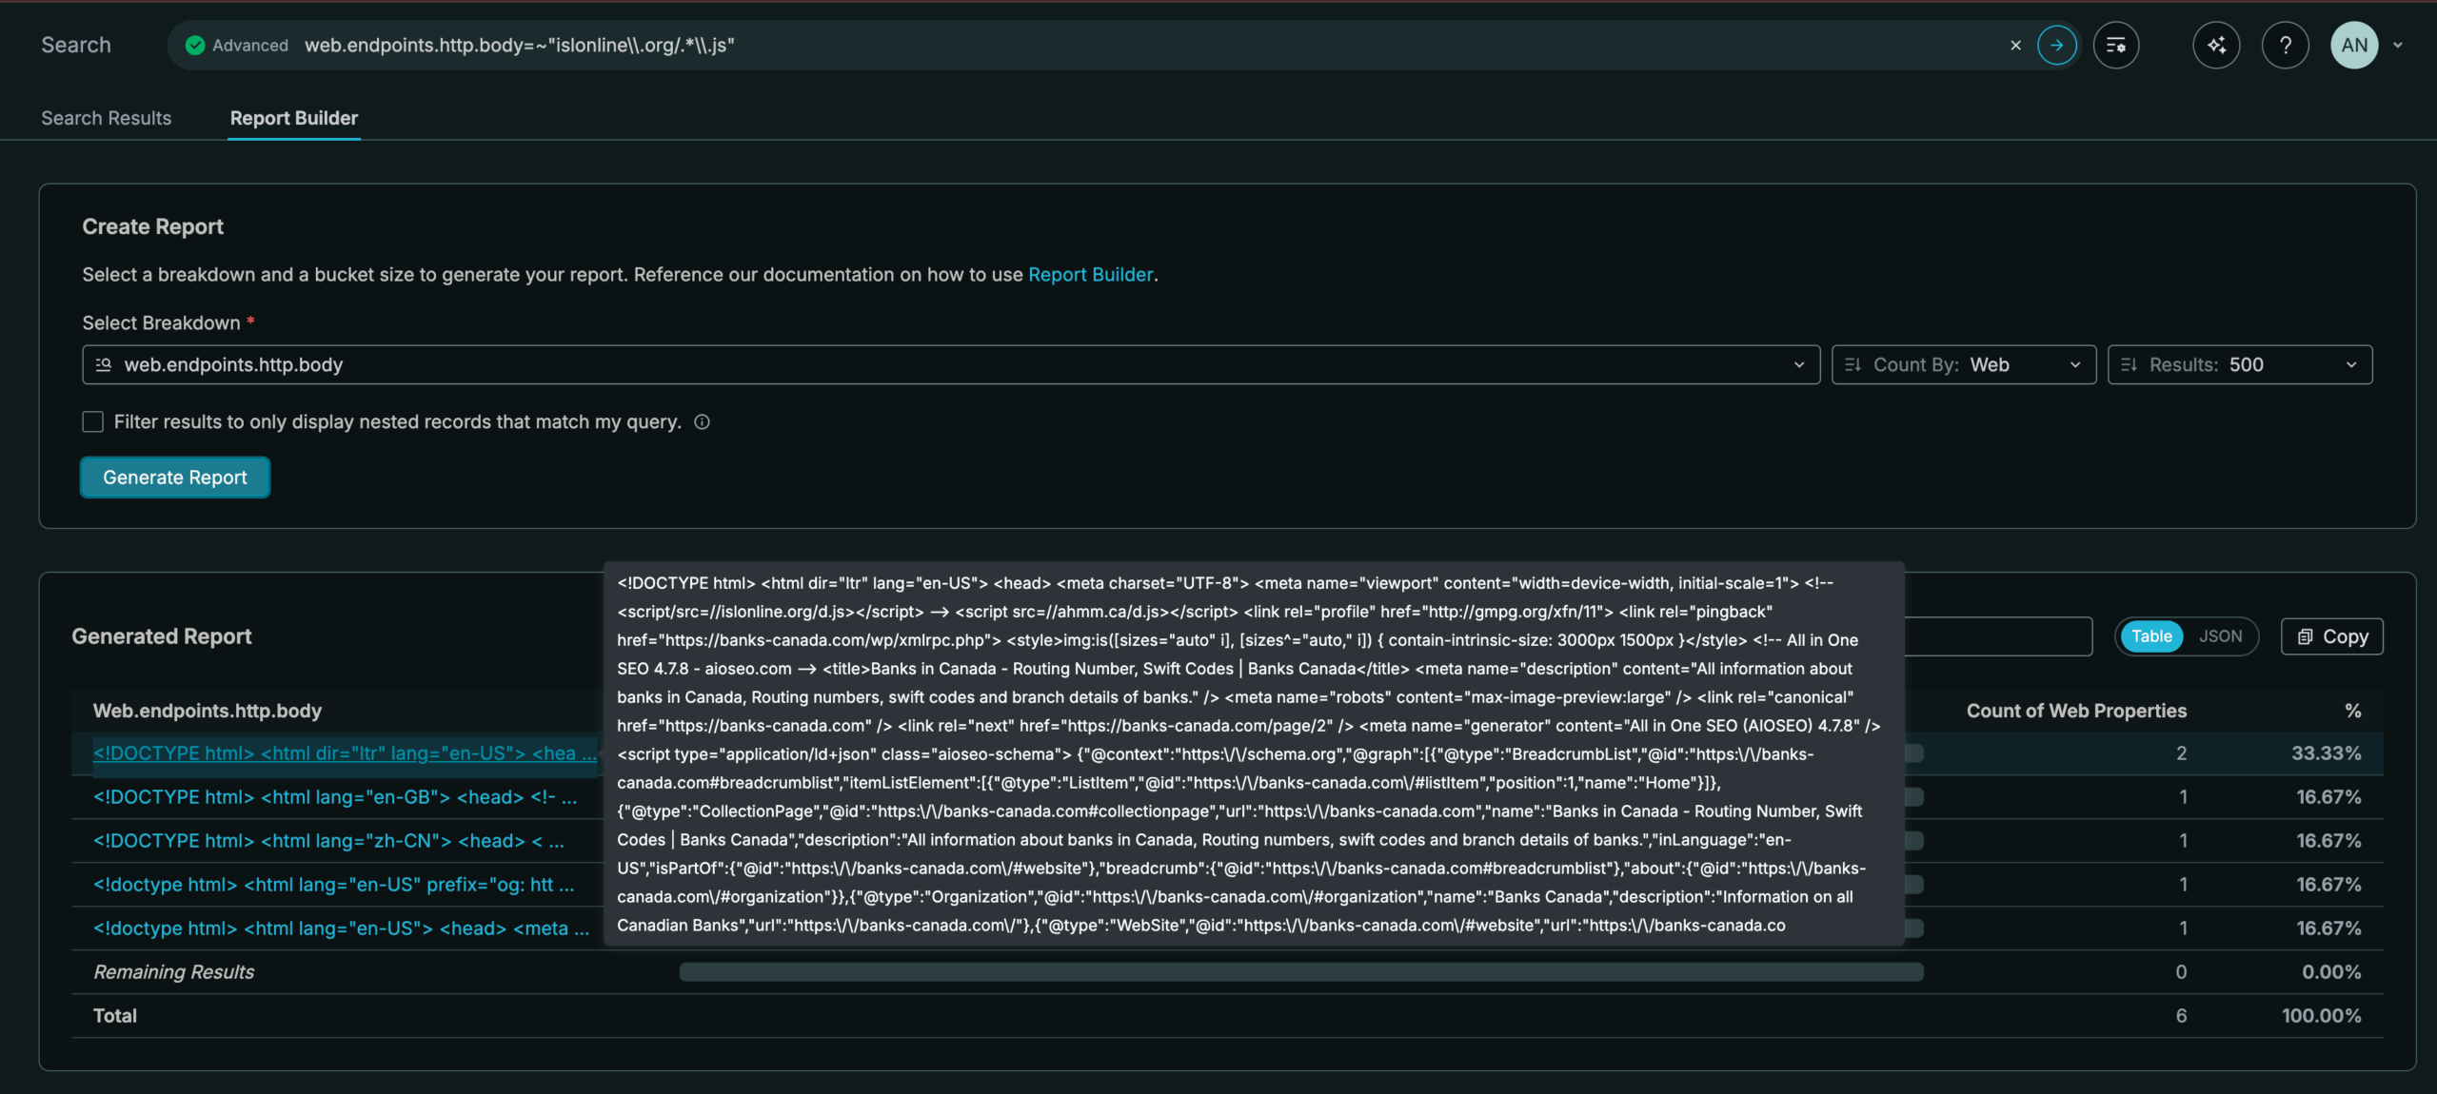This screenshot has height=1094, width=2437.
Task: Select the Report Builder tab
Action: tap(293, 118)
